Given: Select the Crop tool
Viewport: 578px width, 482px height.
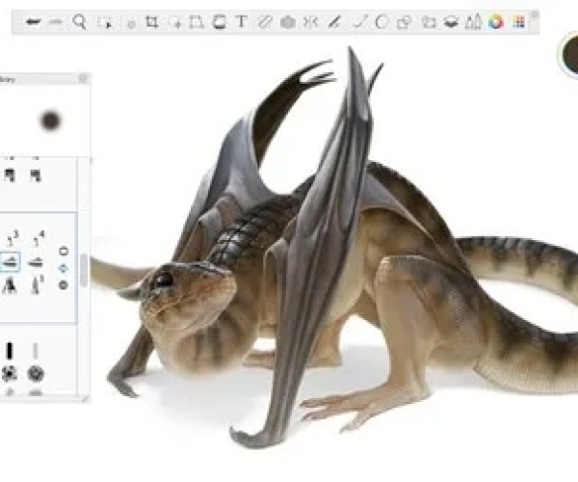Looking at the screenshot, I should (151, 21).
